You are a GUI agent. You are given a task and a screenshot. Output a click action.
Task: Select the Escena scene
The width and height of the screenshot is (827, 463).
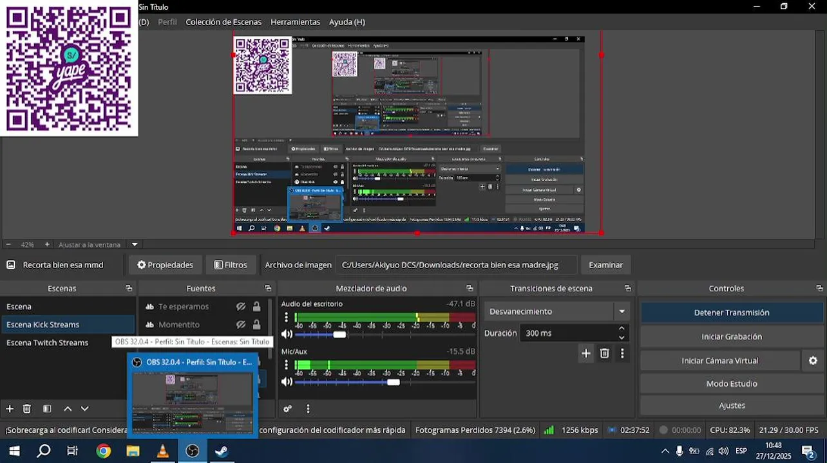point(68,307)
